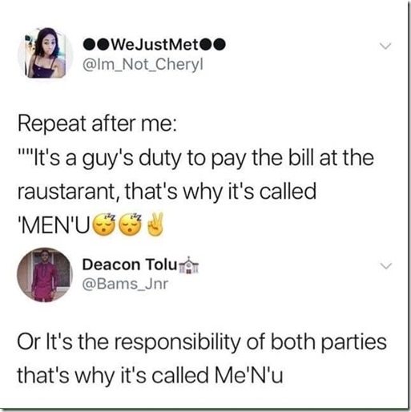Image resolution: width=411 pixels, height=412 pixels.
Task: Click the "Repeat after me:" line
Action: 97,124
